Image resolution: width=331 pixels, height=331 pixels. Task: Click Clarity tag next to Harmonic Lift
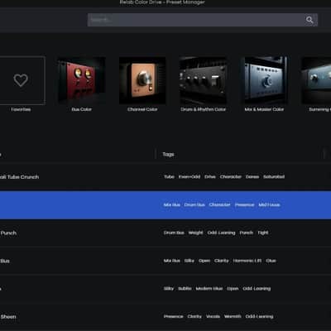pyautogui.click(x=222, y=261)
